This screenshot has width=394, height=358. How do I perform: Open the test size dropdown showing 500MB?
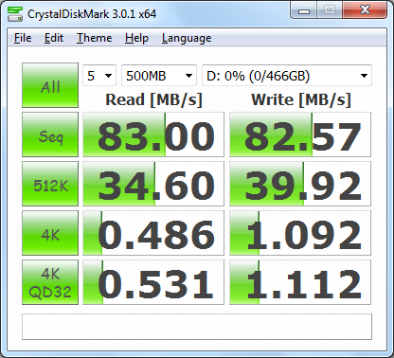pos(159,76)
